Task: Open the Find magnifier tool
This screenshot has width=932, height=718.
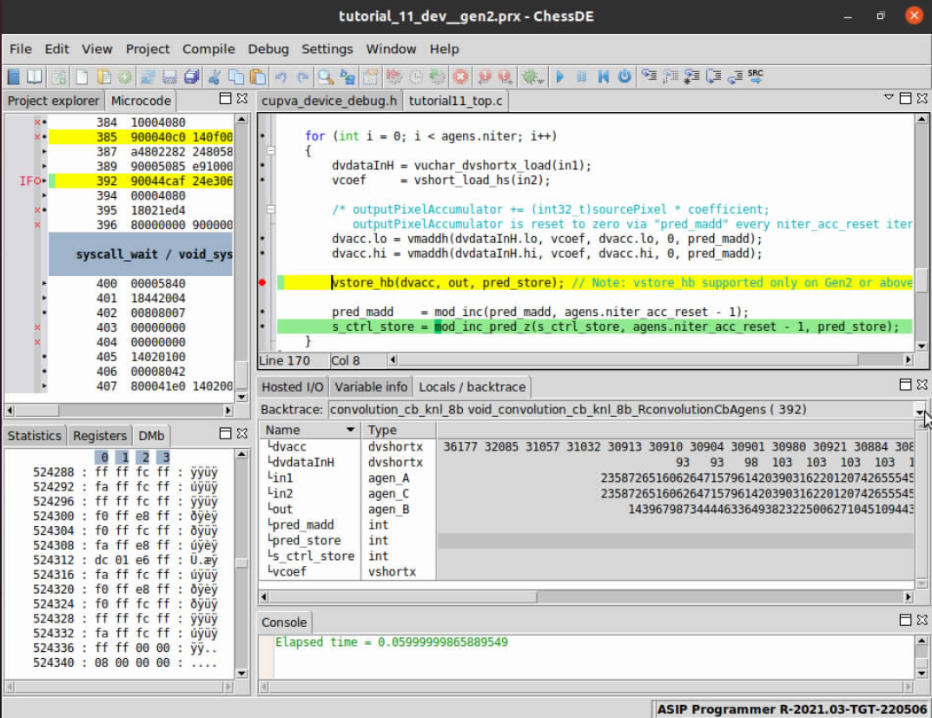Action: point(325,76)
